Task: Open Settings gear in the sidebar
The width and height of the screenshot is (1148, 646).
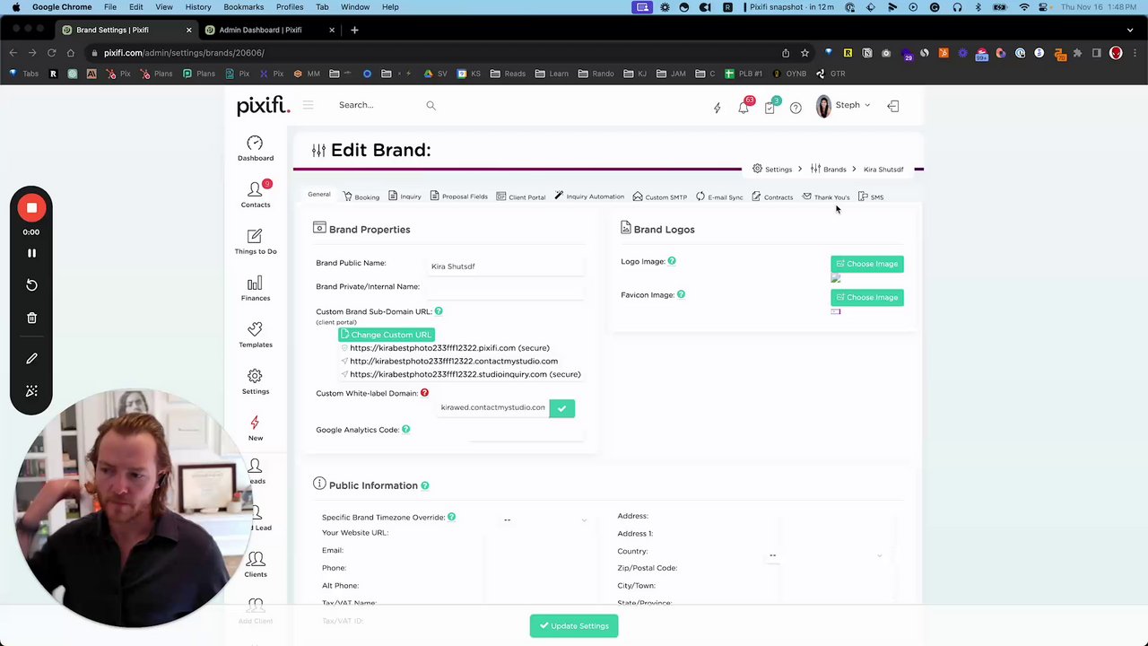Action: pyautogui.click(x=256, y=381)
